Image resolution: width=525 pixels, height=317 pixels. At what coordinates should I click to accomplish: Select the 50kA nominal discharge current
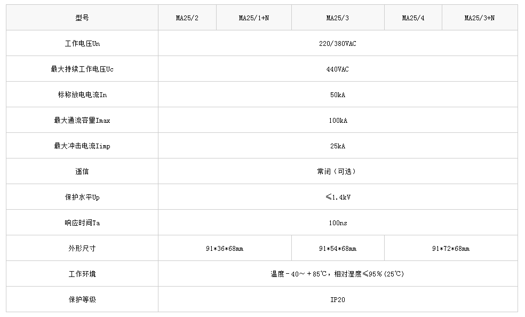click(338, 94)
